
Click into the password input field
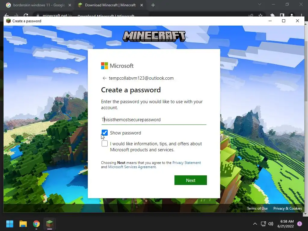pos(154,120)
